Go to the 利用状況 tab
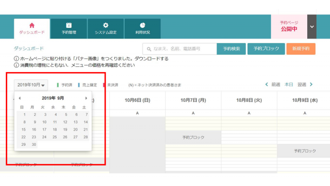 tap(142, 29)
